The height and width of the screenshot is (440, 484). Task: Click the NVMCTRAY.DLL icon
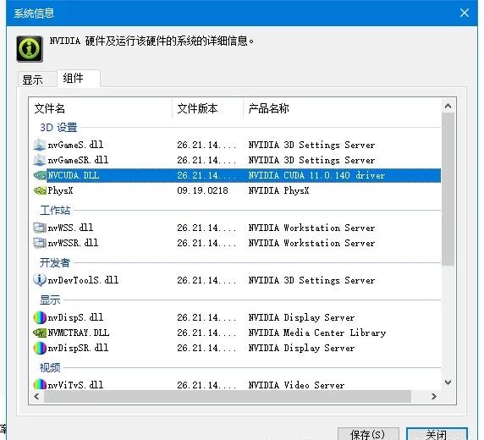point(40,333)
